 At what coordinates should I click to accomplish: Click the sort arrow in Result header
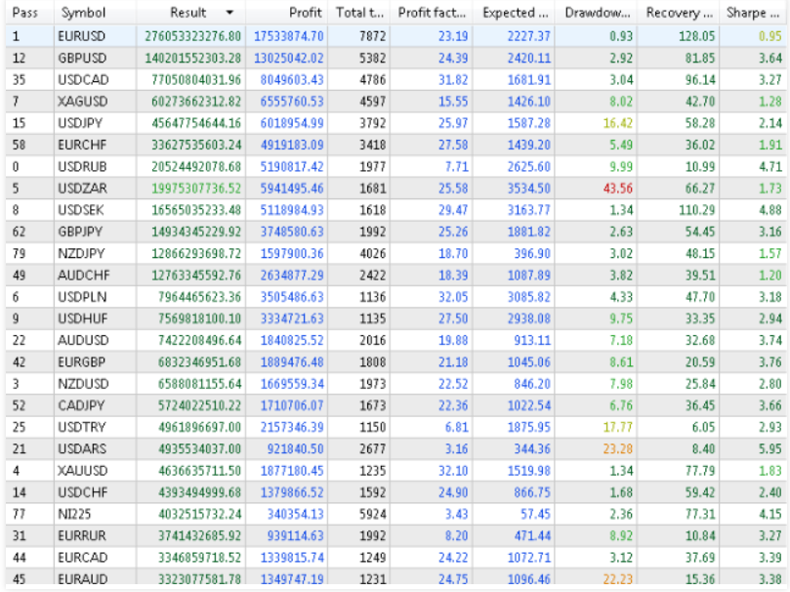click(x=229, y=13)
